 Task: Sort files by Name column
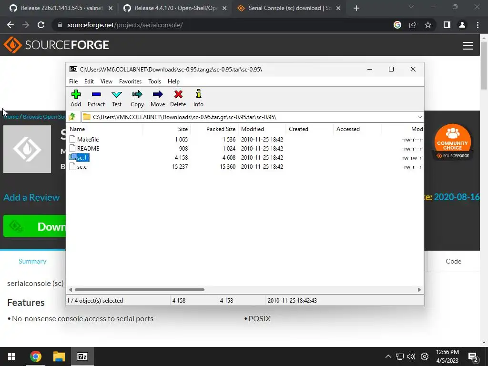pyautogui.click(x=105, y=129)
